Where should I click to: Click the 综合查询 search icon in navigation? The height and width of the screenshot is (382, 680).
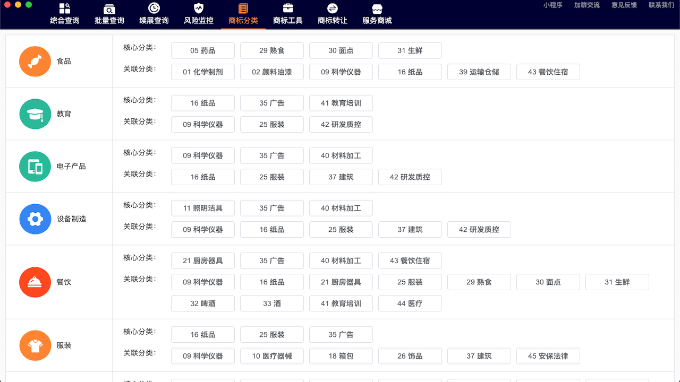pos(65,14)
